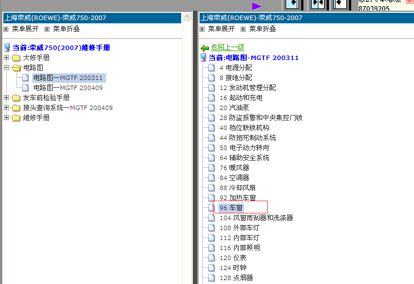This screenshot has height=284, width=414.
Task: Open 20 汽油泵
Action: point(234,108)
